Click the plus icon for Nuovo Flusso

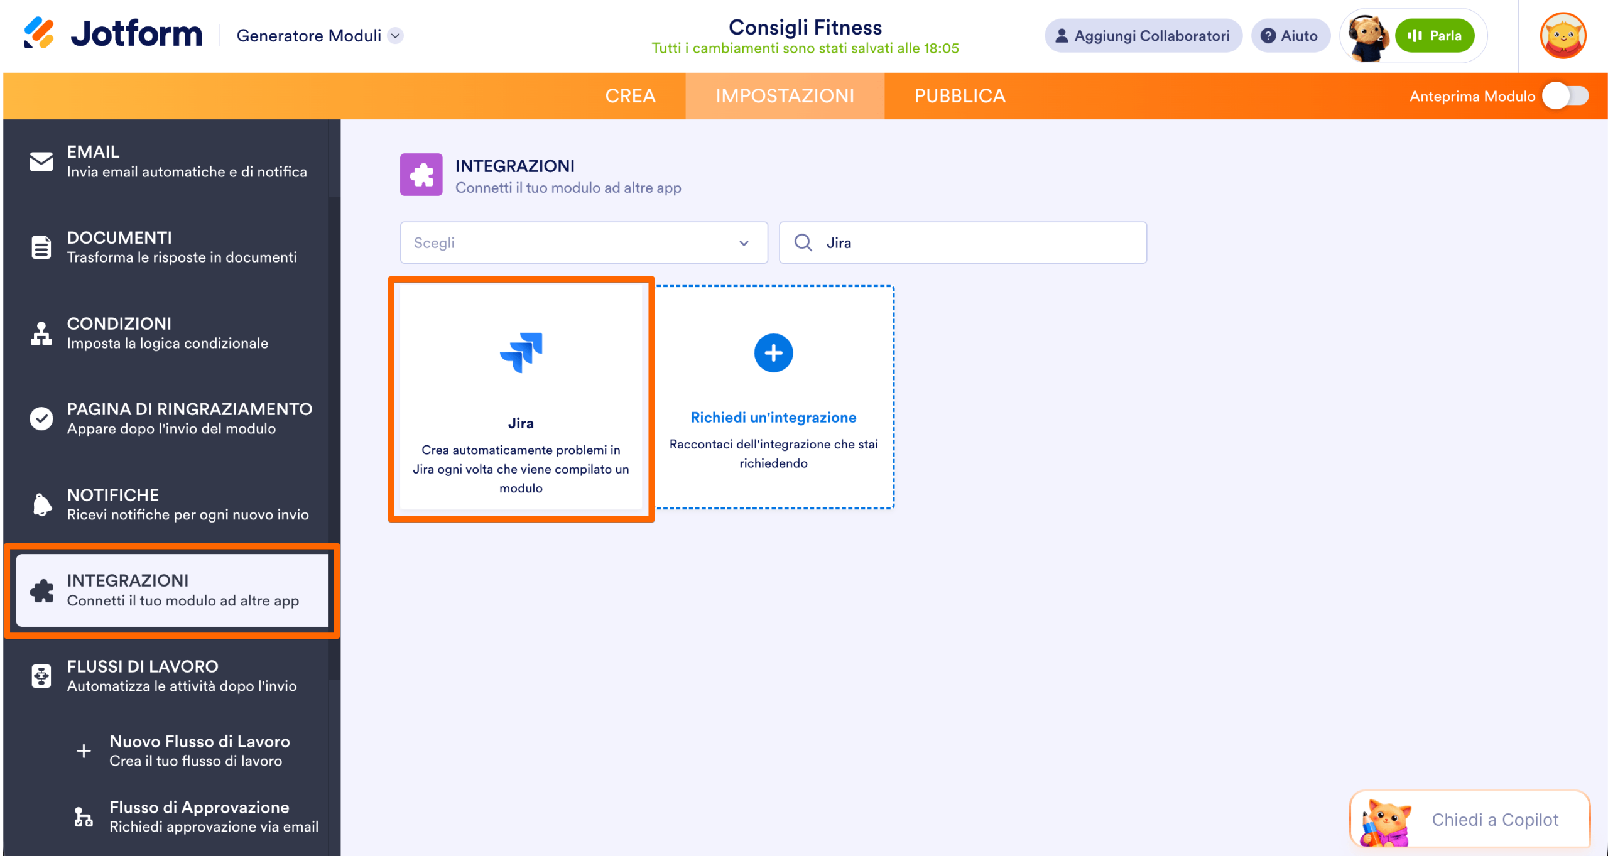click(x=84, y=750)
